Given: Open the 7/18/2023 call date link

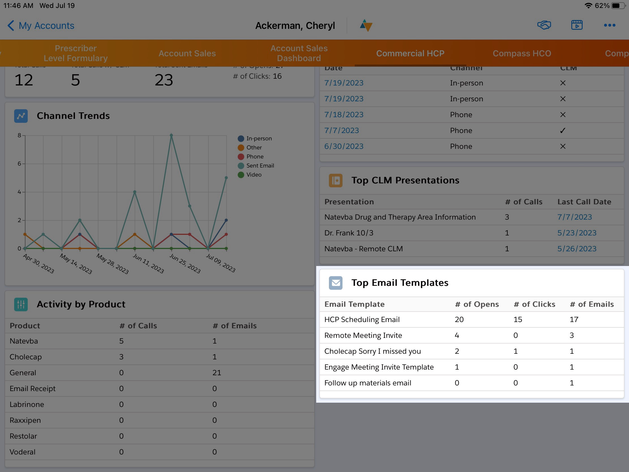Looking at the screenshot, I should [344, 115].
